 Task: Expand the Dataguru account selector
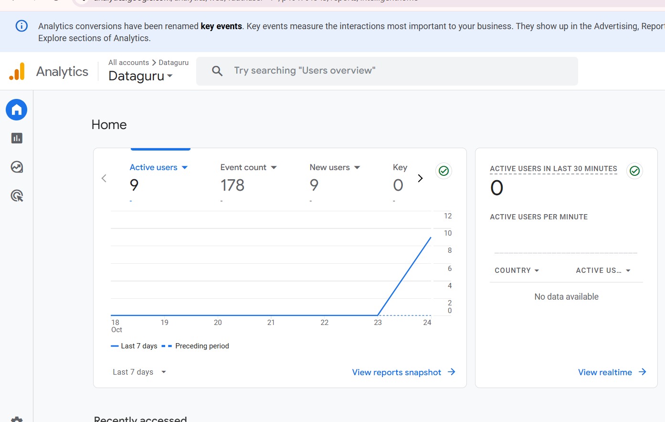pos(140,76)
